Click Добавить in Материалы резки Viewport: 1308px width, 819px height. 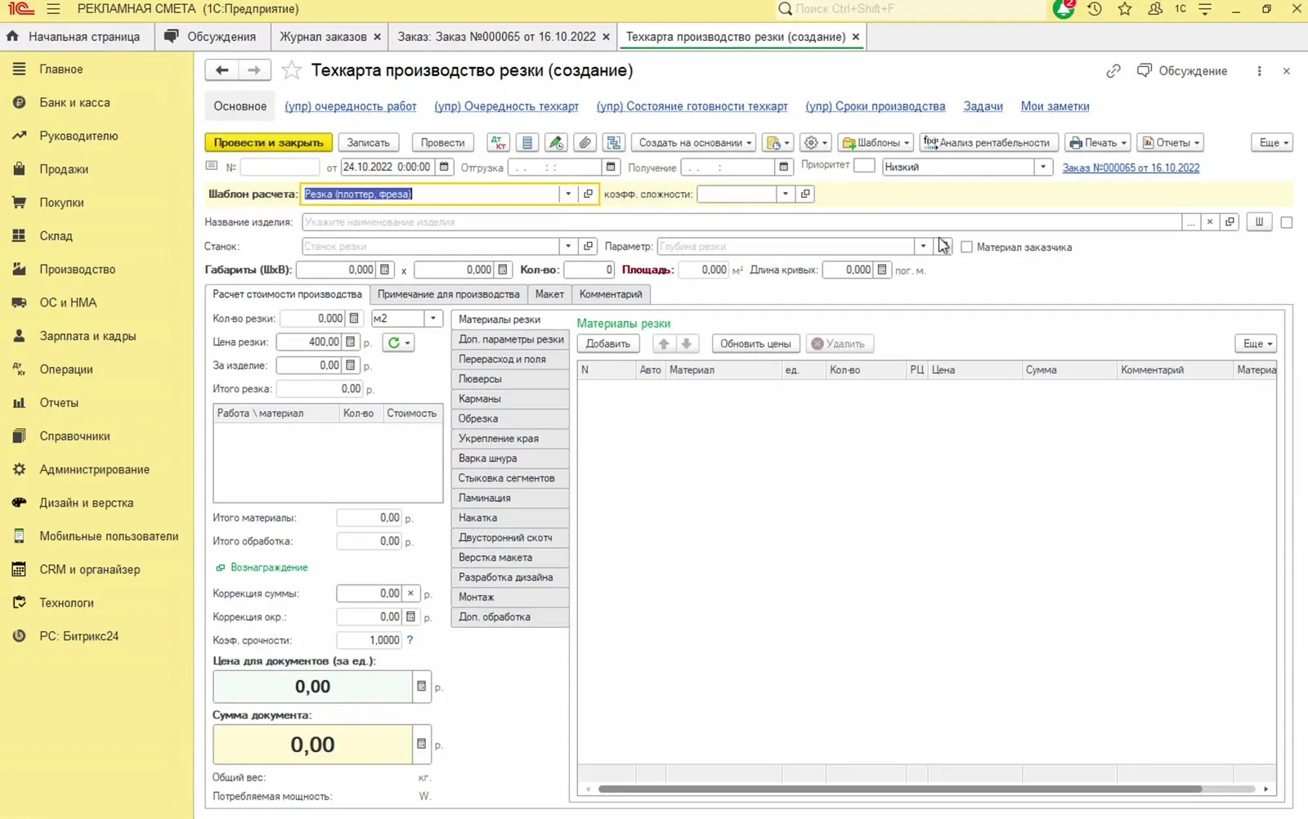tap(607, 343)
